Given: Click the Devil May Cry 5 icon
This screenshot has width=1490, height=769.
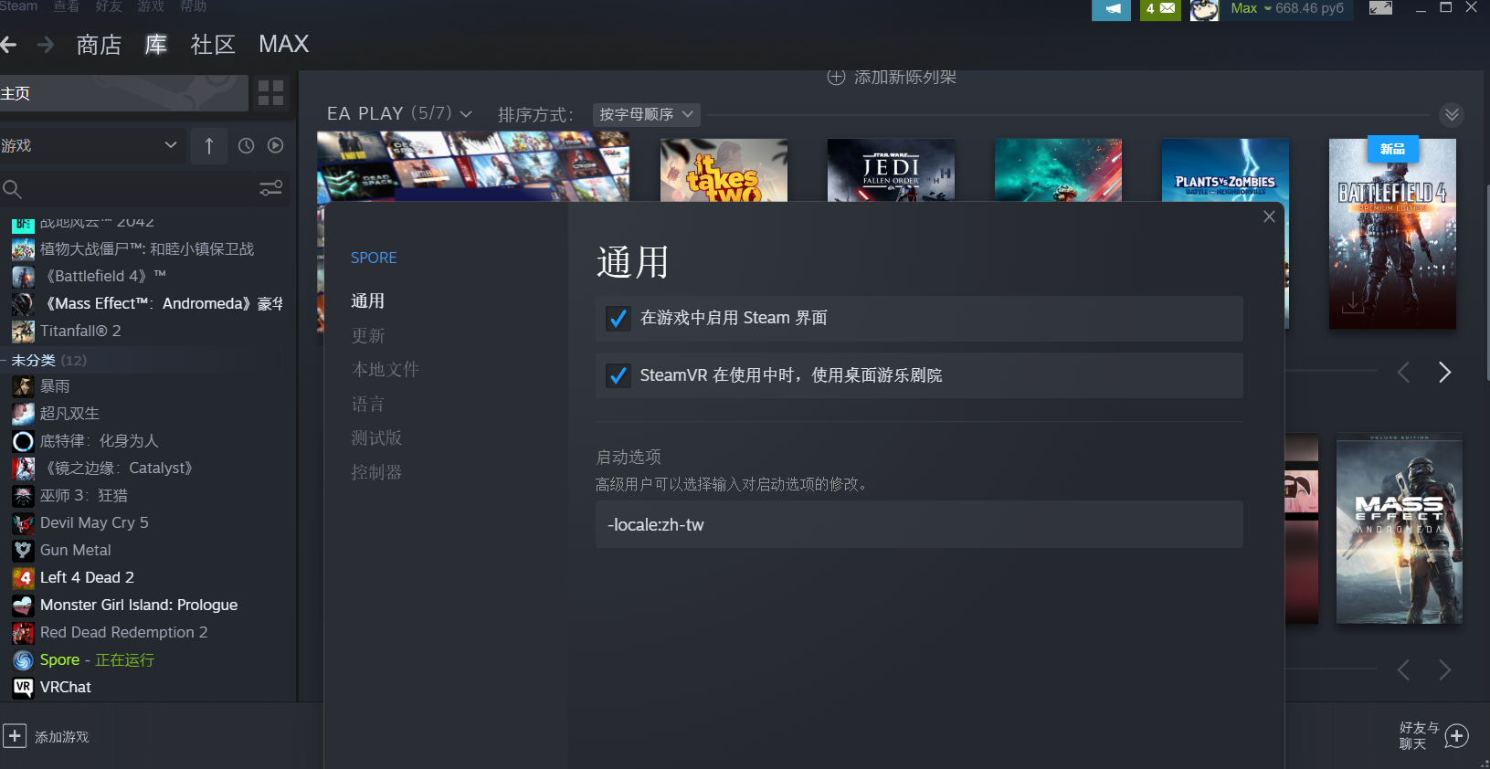Looking at the screenshot, I should [23, 523].
